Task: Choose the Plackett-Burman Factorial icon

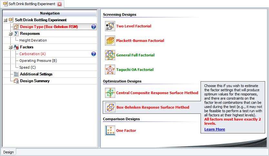Action: 110,41
